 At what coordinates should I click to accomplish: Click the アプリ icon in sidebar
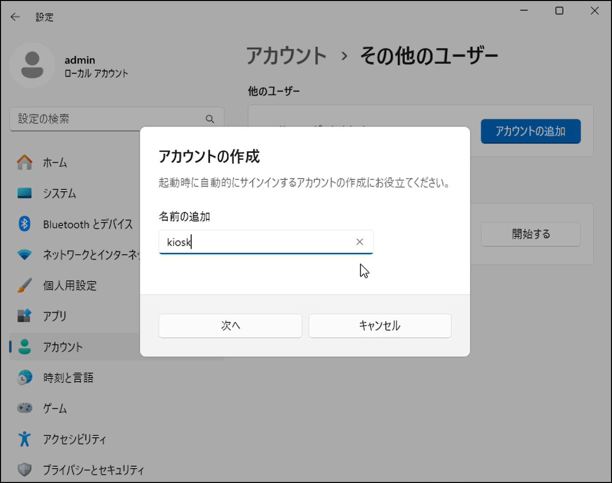coord(25,316)
